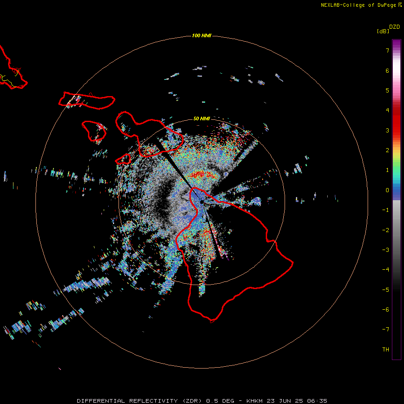Click the 100 NMI range ring label
The width and height of the screenshot is (404, 404).
(x=202, y=35)
